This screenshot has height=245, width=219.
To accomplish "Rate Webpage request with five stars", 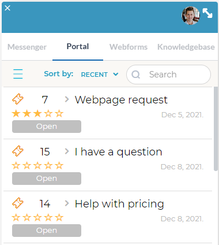I will click(59, 114).
